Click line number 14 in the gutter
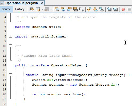 [x=4, y=65]
